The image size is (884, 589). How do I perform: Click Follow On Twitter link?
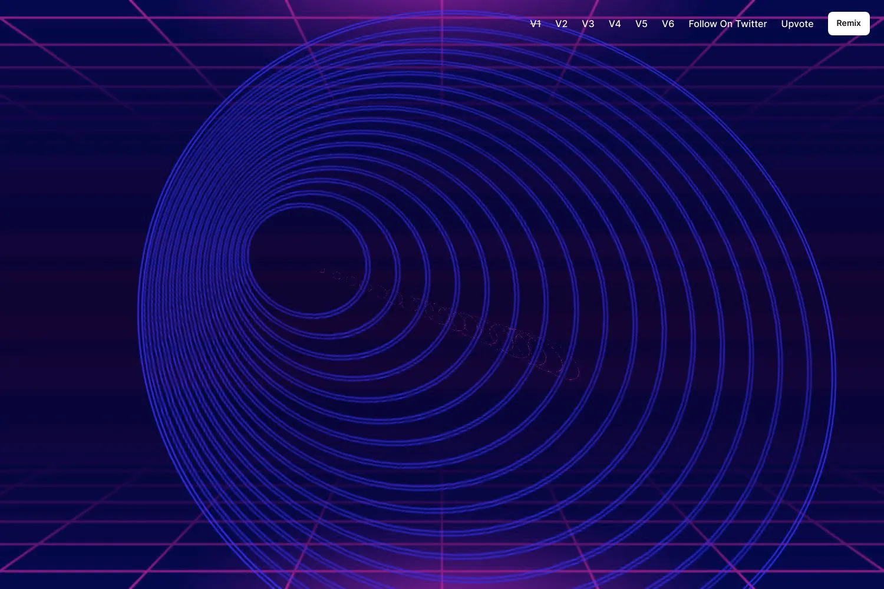pyautogui.click(x=728, y=24)
